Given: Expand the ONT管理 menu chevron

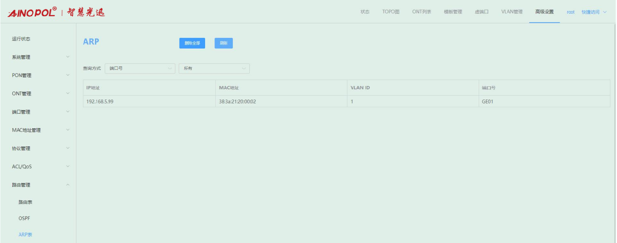Looking at the screenshot, I should (68, 94).
